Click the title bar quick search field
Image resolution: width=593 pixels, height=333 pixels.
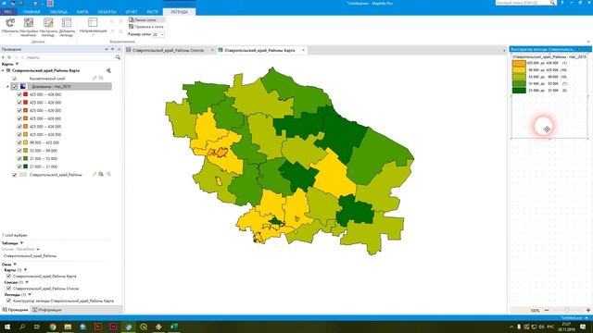coord(523,3)
